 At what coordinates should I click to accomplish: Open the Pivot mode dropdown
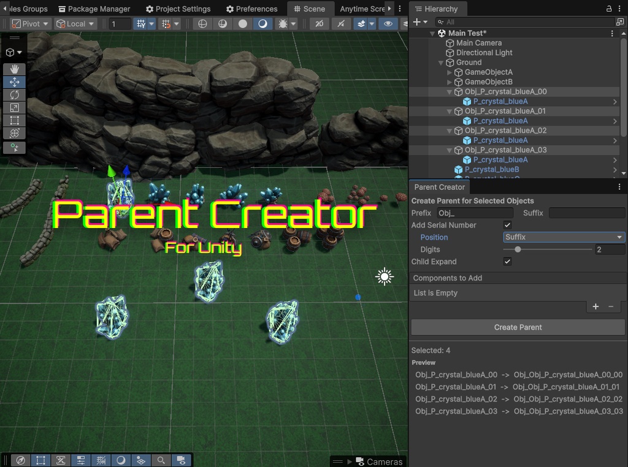[x=30, y=24]
